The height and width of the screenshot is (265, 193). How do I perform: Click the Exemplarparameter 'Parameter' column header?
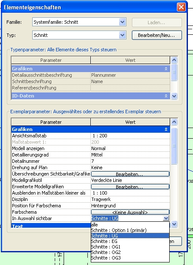51,122
